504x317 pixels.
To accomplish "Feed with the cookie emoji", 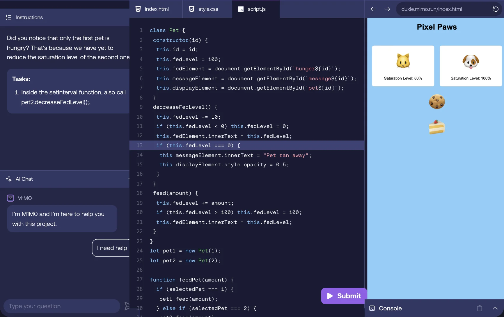I will tap(437, 102).
